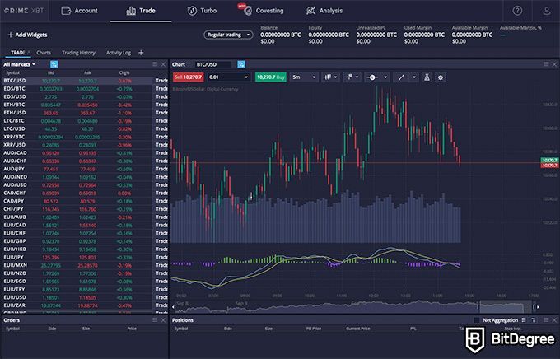Close the All markets panel

[163, 64]
